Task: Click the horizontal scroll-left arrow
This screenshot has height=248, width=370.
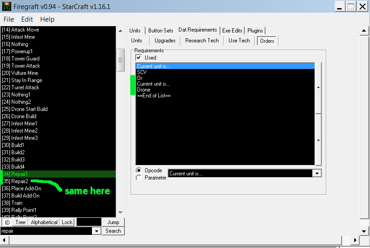Action: click(x=4, y=240)
